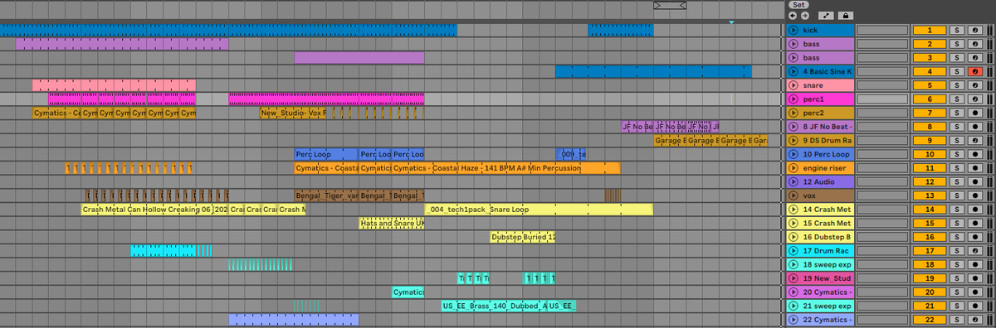The image size is (996, 328).
Task: Click the locator marker above the arrangement
Action: coord(731,22)
